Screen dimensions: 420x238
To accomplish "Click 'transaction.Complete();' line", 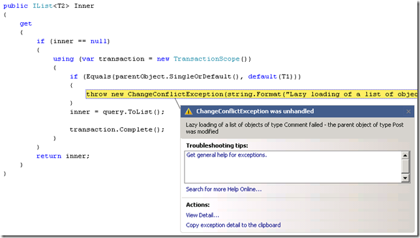I will [x=117, y=130].
